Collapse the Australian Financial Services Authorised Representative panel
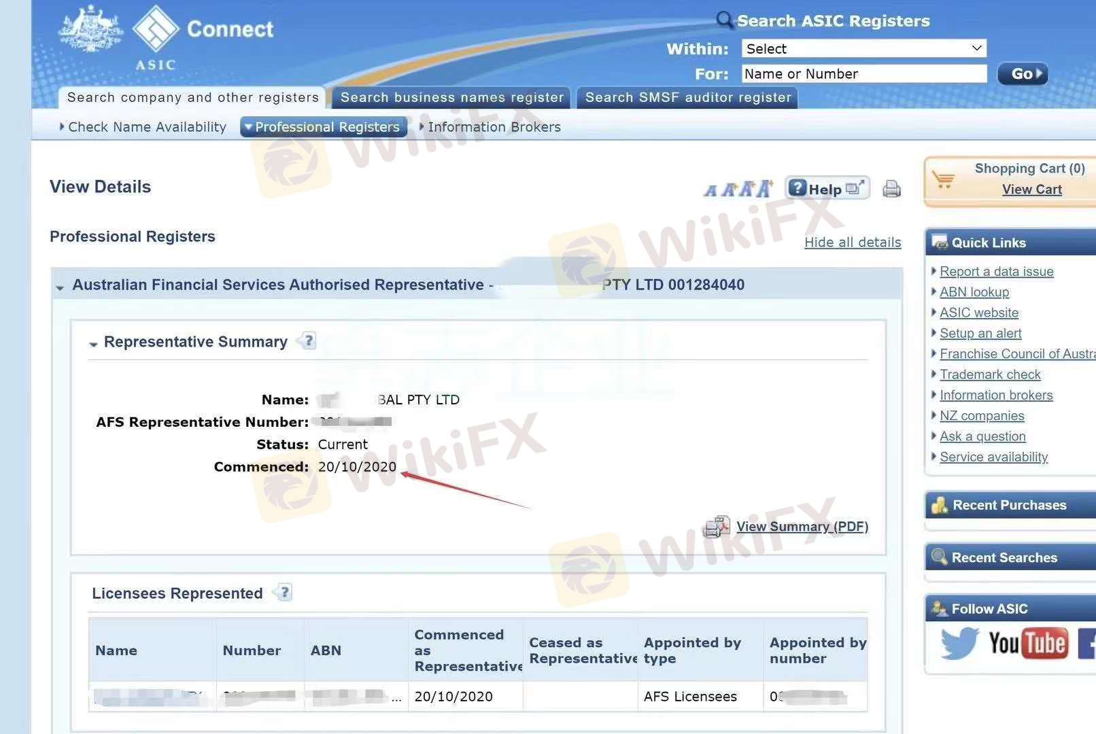Image resolution: width=1096 pixels, height=734 pixels. (60, 287)
